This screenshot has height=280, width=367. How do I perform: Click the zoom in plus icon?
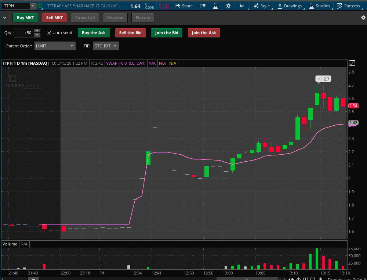click(305, 279)
